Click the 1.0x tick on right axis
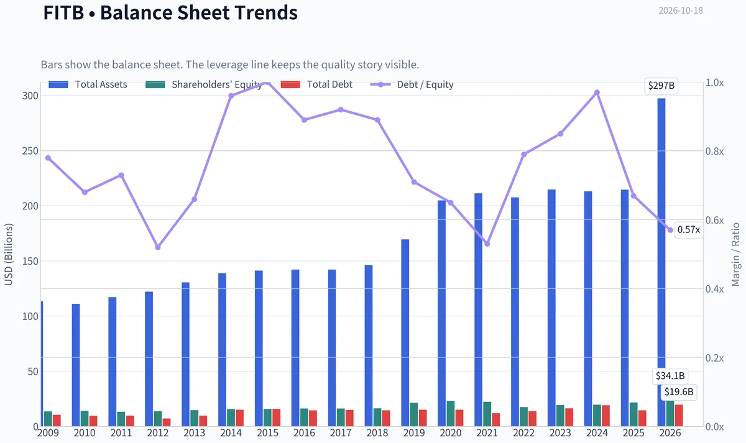The height and width of the screenshot is (443, 746). [715, 83]
